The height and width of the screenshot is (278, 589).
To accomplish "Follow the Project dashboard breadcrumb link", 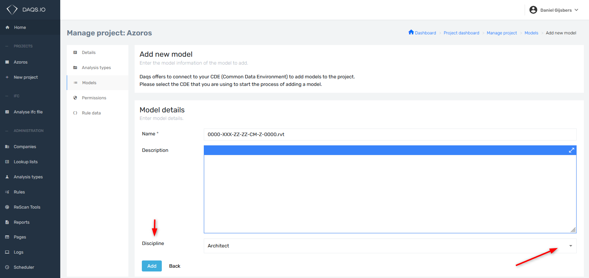I will click(x=461, y=33).
